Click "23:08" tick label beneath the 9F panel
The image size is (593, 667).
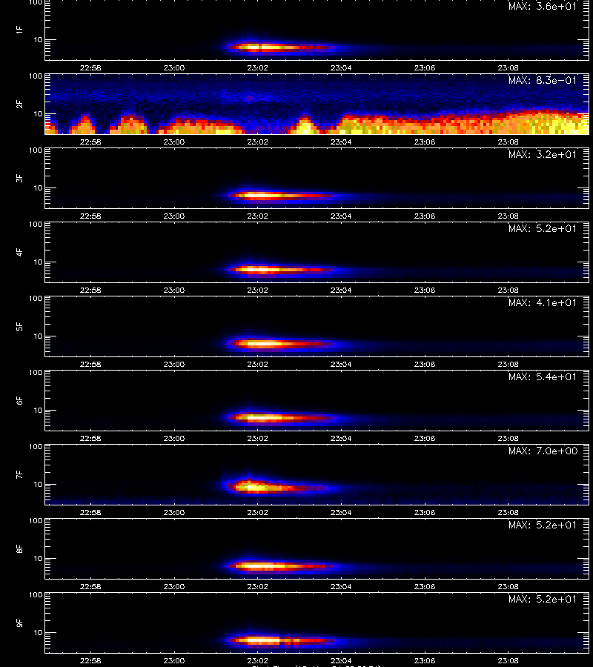click(x=508, y=660)
